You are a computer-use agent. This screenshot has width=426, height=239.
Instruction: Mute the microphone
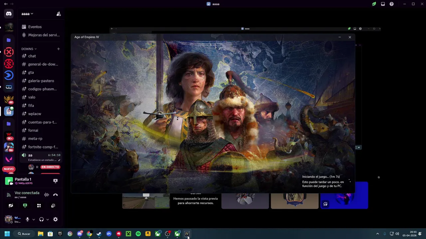tap(28, 219)
